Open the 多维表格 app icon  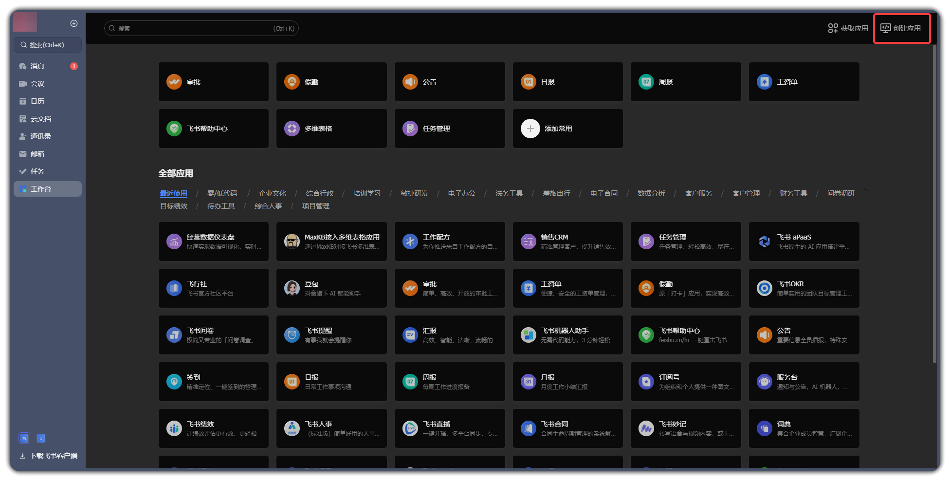292,129
